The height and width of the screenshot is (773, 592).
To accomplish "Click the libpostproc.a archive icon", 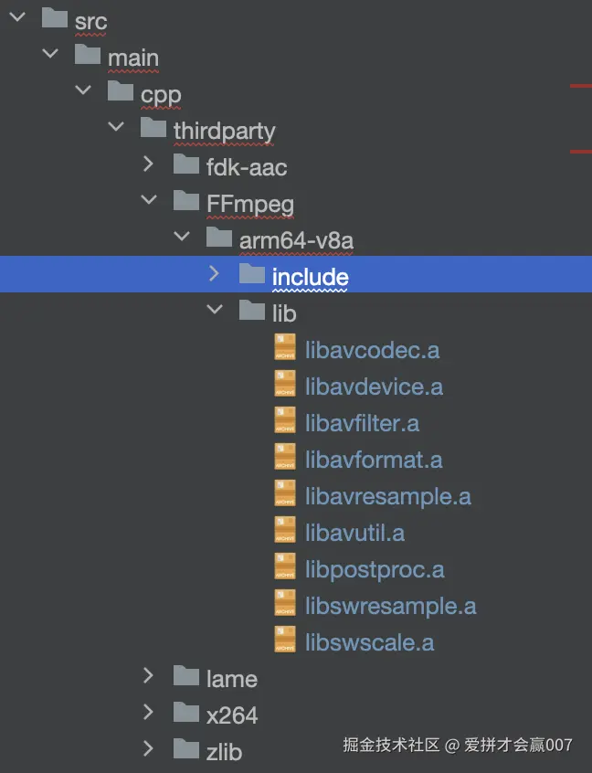I will [285, 567].
